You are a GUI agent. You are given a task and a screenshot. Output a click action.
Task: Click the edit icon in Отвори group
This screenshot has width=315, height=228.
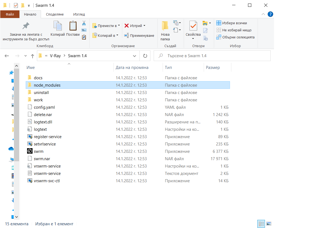click(205, 31)
